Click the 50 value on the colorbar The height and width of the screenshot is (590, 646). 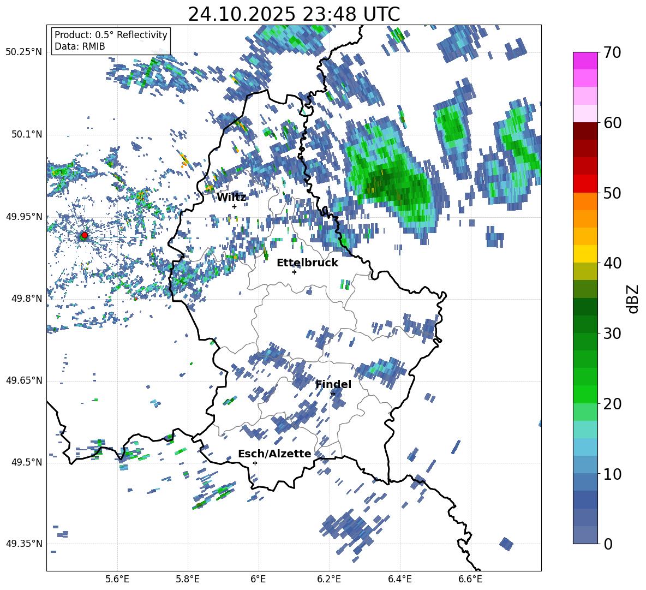[x=612, y=193]
